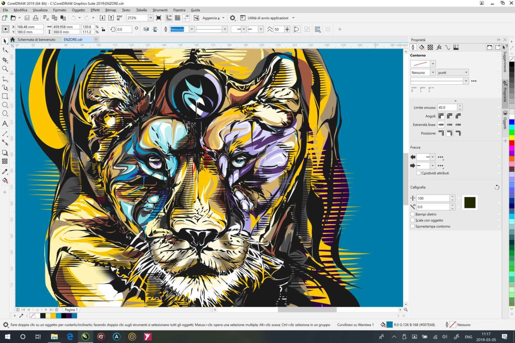This screenshot has height=343, width=515.
Task: Expand the Aggancia a dropdown
Action: pyautogui.click(x=223, y=18)
